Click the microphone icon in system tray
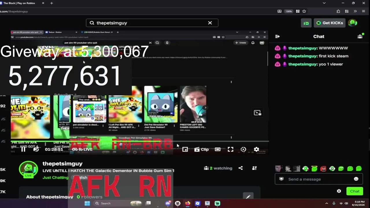Viewport: 370px width, 208px height. 334,203
